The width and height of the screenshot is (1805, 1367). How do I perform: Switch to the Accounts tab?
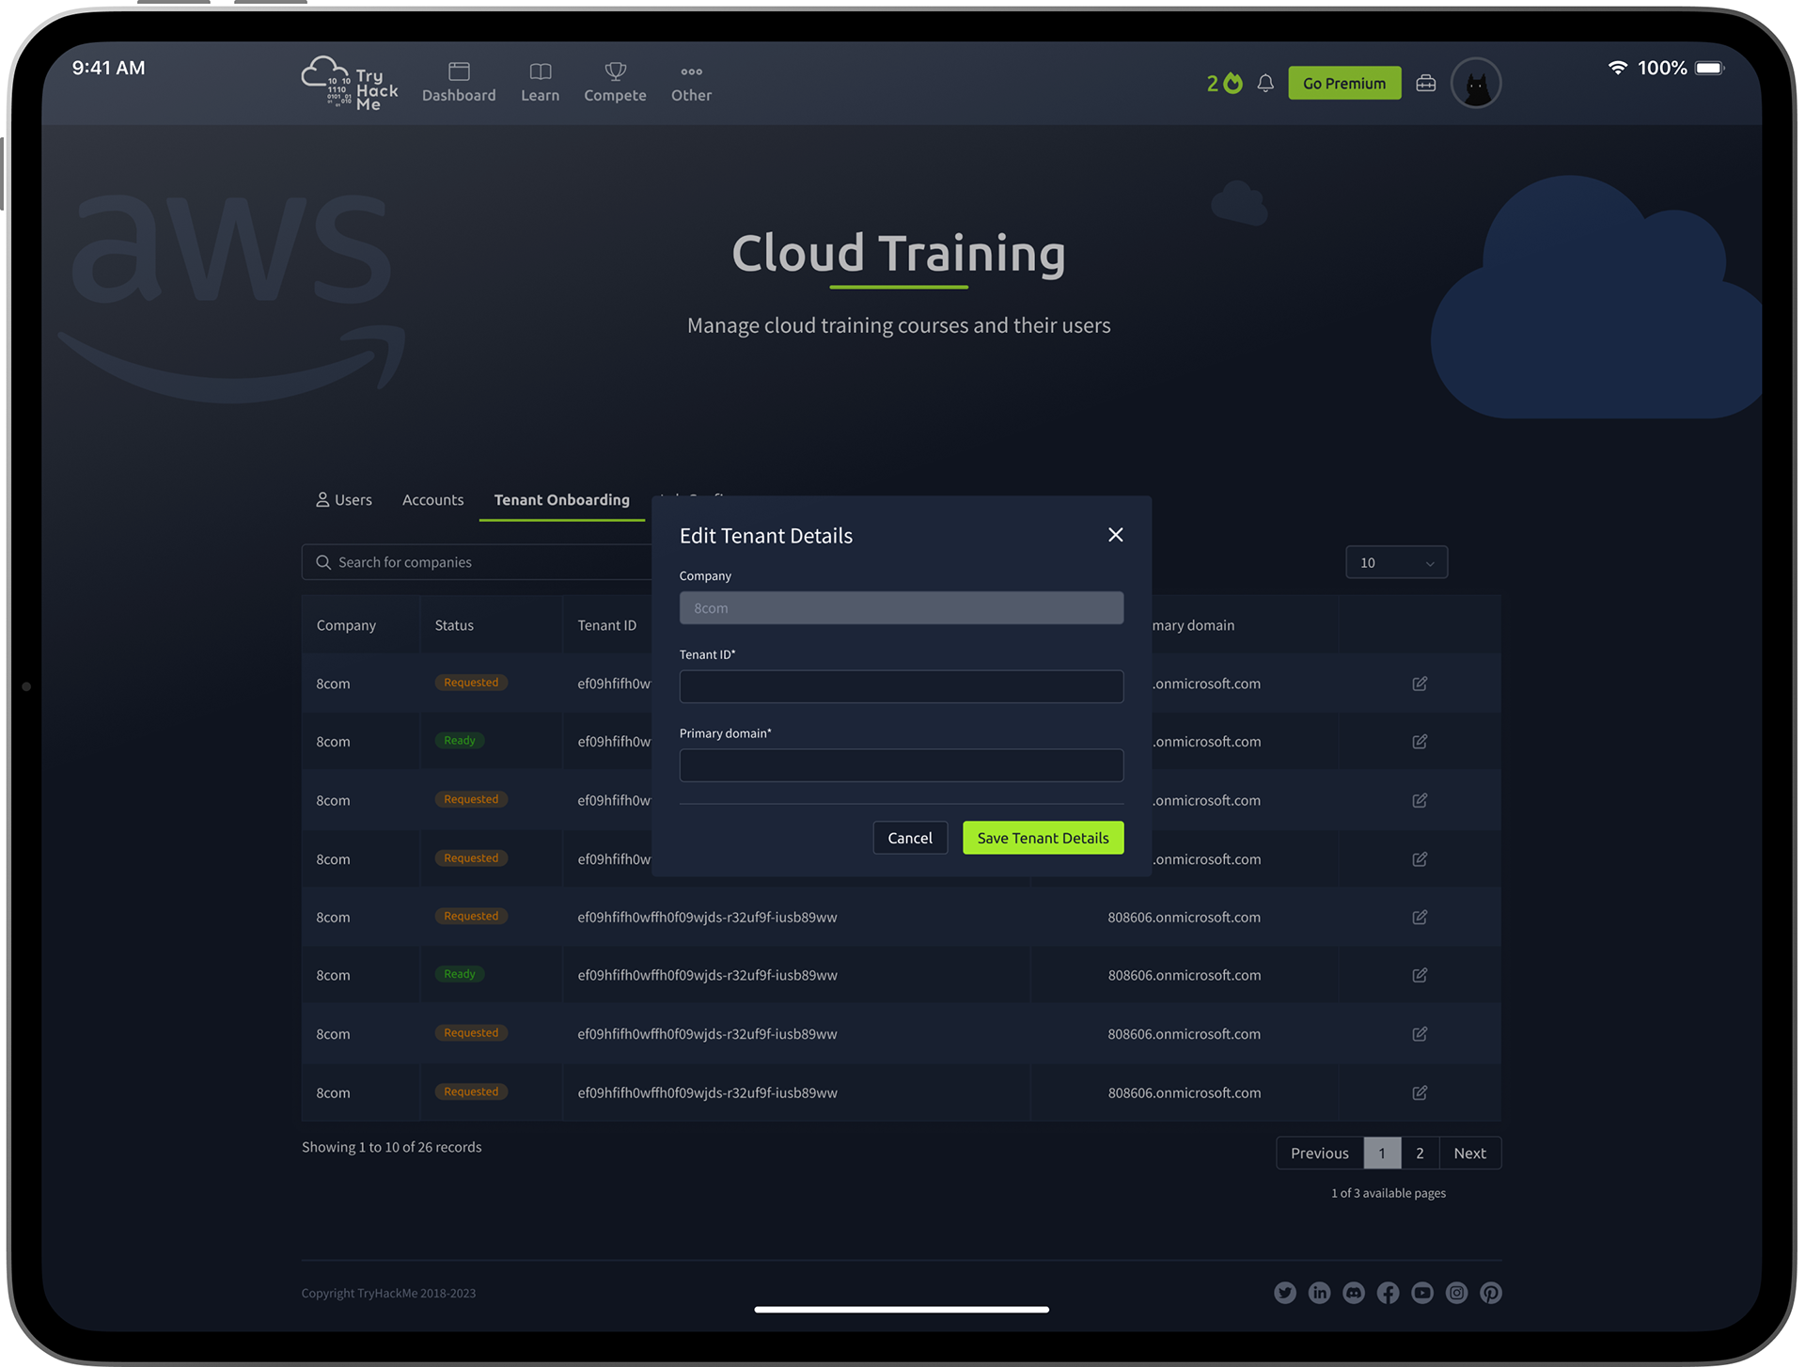pos(432,500)
